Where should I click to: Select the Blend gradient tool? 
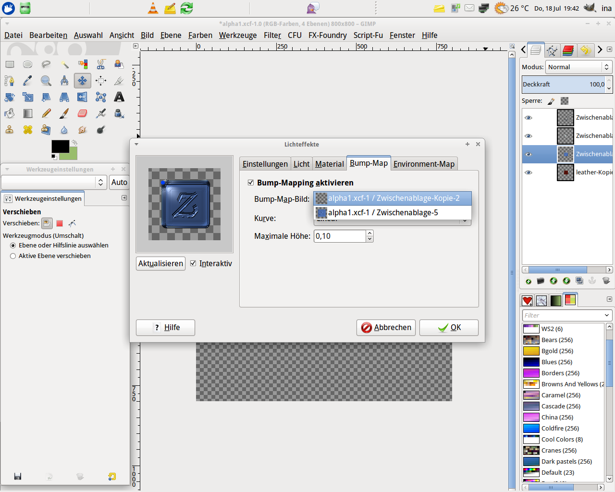(x=28, y=113)
